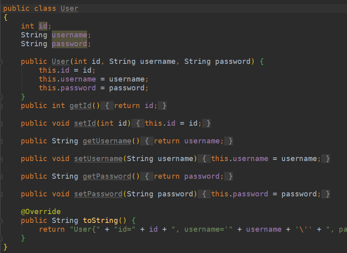The height and width of the screenshot is (253, 347).
Task: Click the highlighted password field declaration
Action: [69, 44]
